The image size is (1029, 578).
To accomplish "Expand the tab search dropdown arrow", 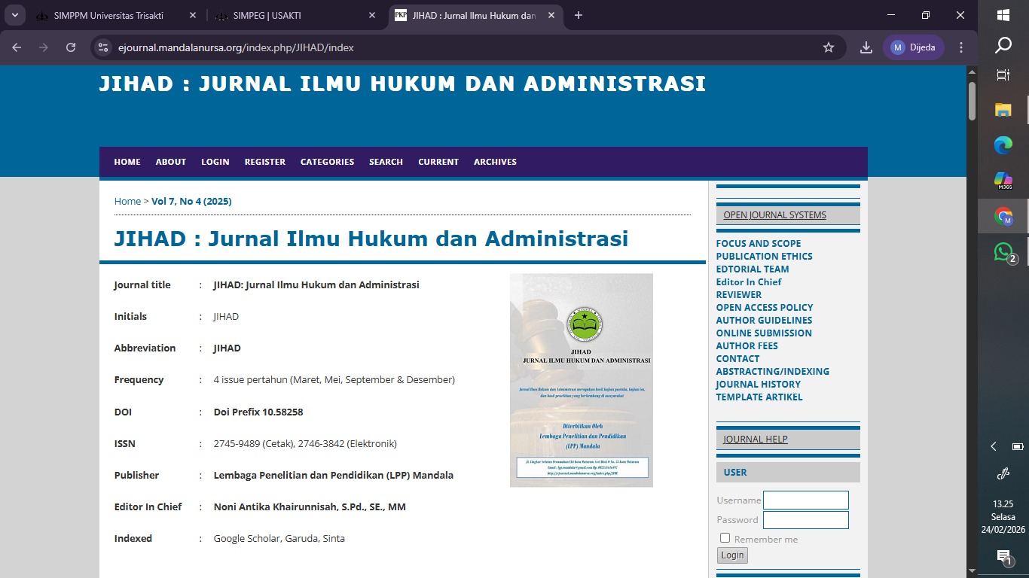I will 14,15.
